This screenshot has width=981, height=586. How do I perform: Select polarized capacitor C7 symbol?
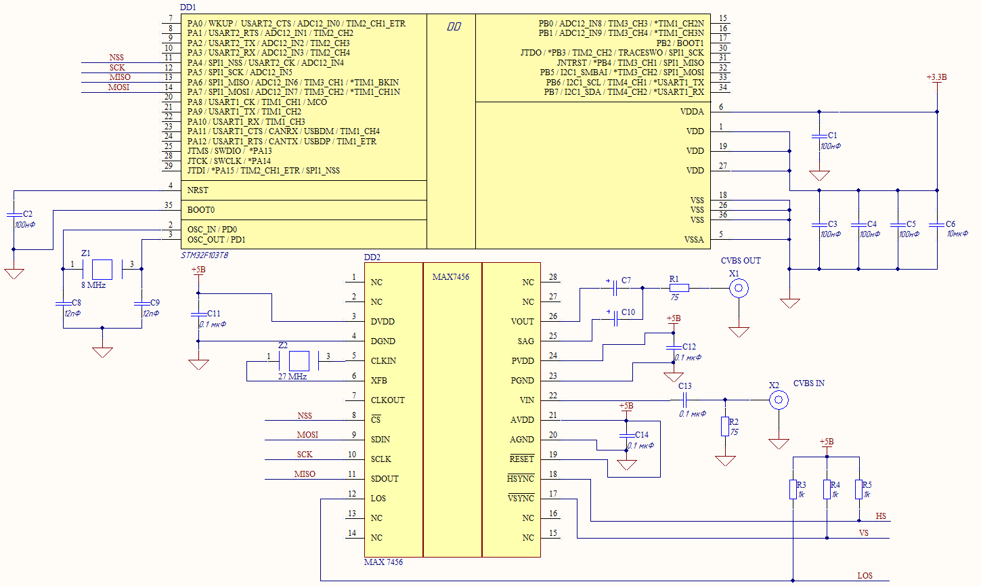[615, 288]
